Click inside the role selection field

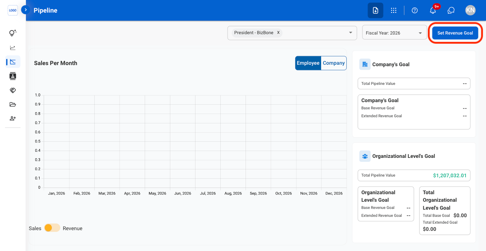292,33
